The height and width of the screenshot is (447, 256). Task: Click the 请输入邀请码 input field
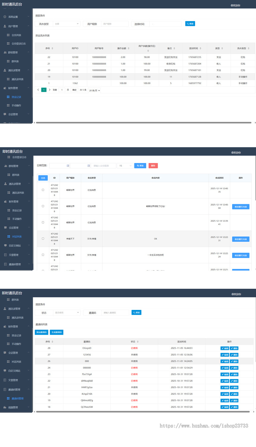point(115,313)
